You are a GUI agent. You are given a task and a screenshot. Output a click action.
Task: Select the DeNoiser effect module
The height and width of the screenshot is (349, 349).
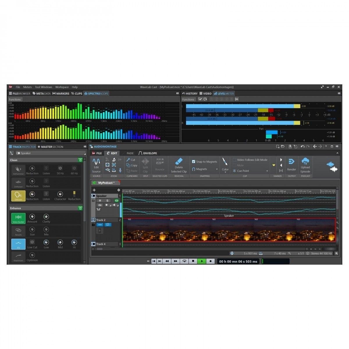point(18,183)
